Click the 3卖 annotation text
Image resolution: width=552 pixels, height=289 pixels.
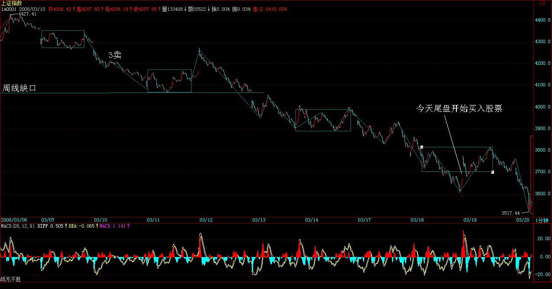[115, 55]
